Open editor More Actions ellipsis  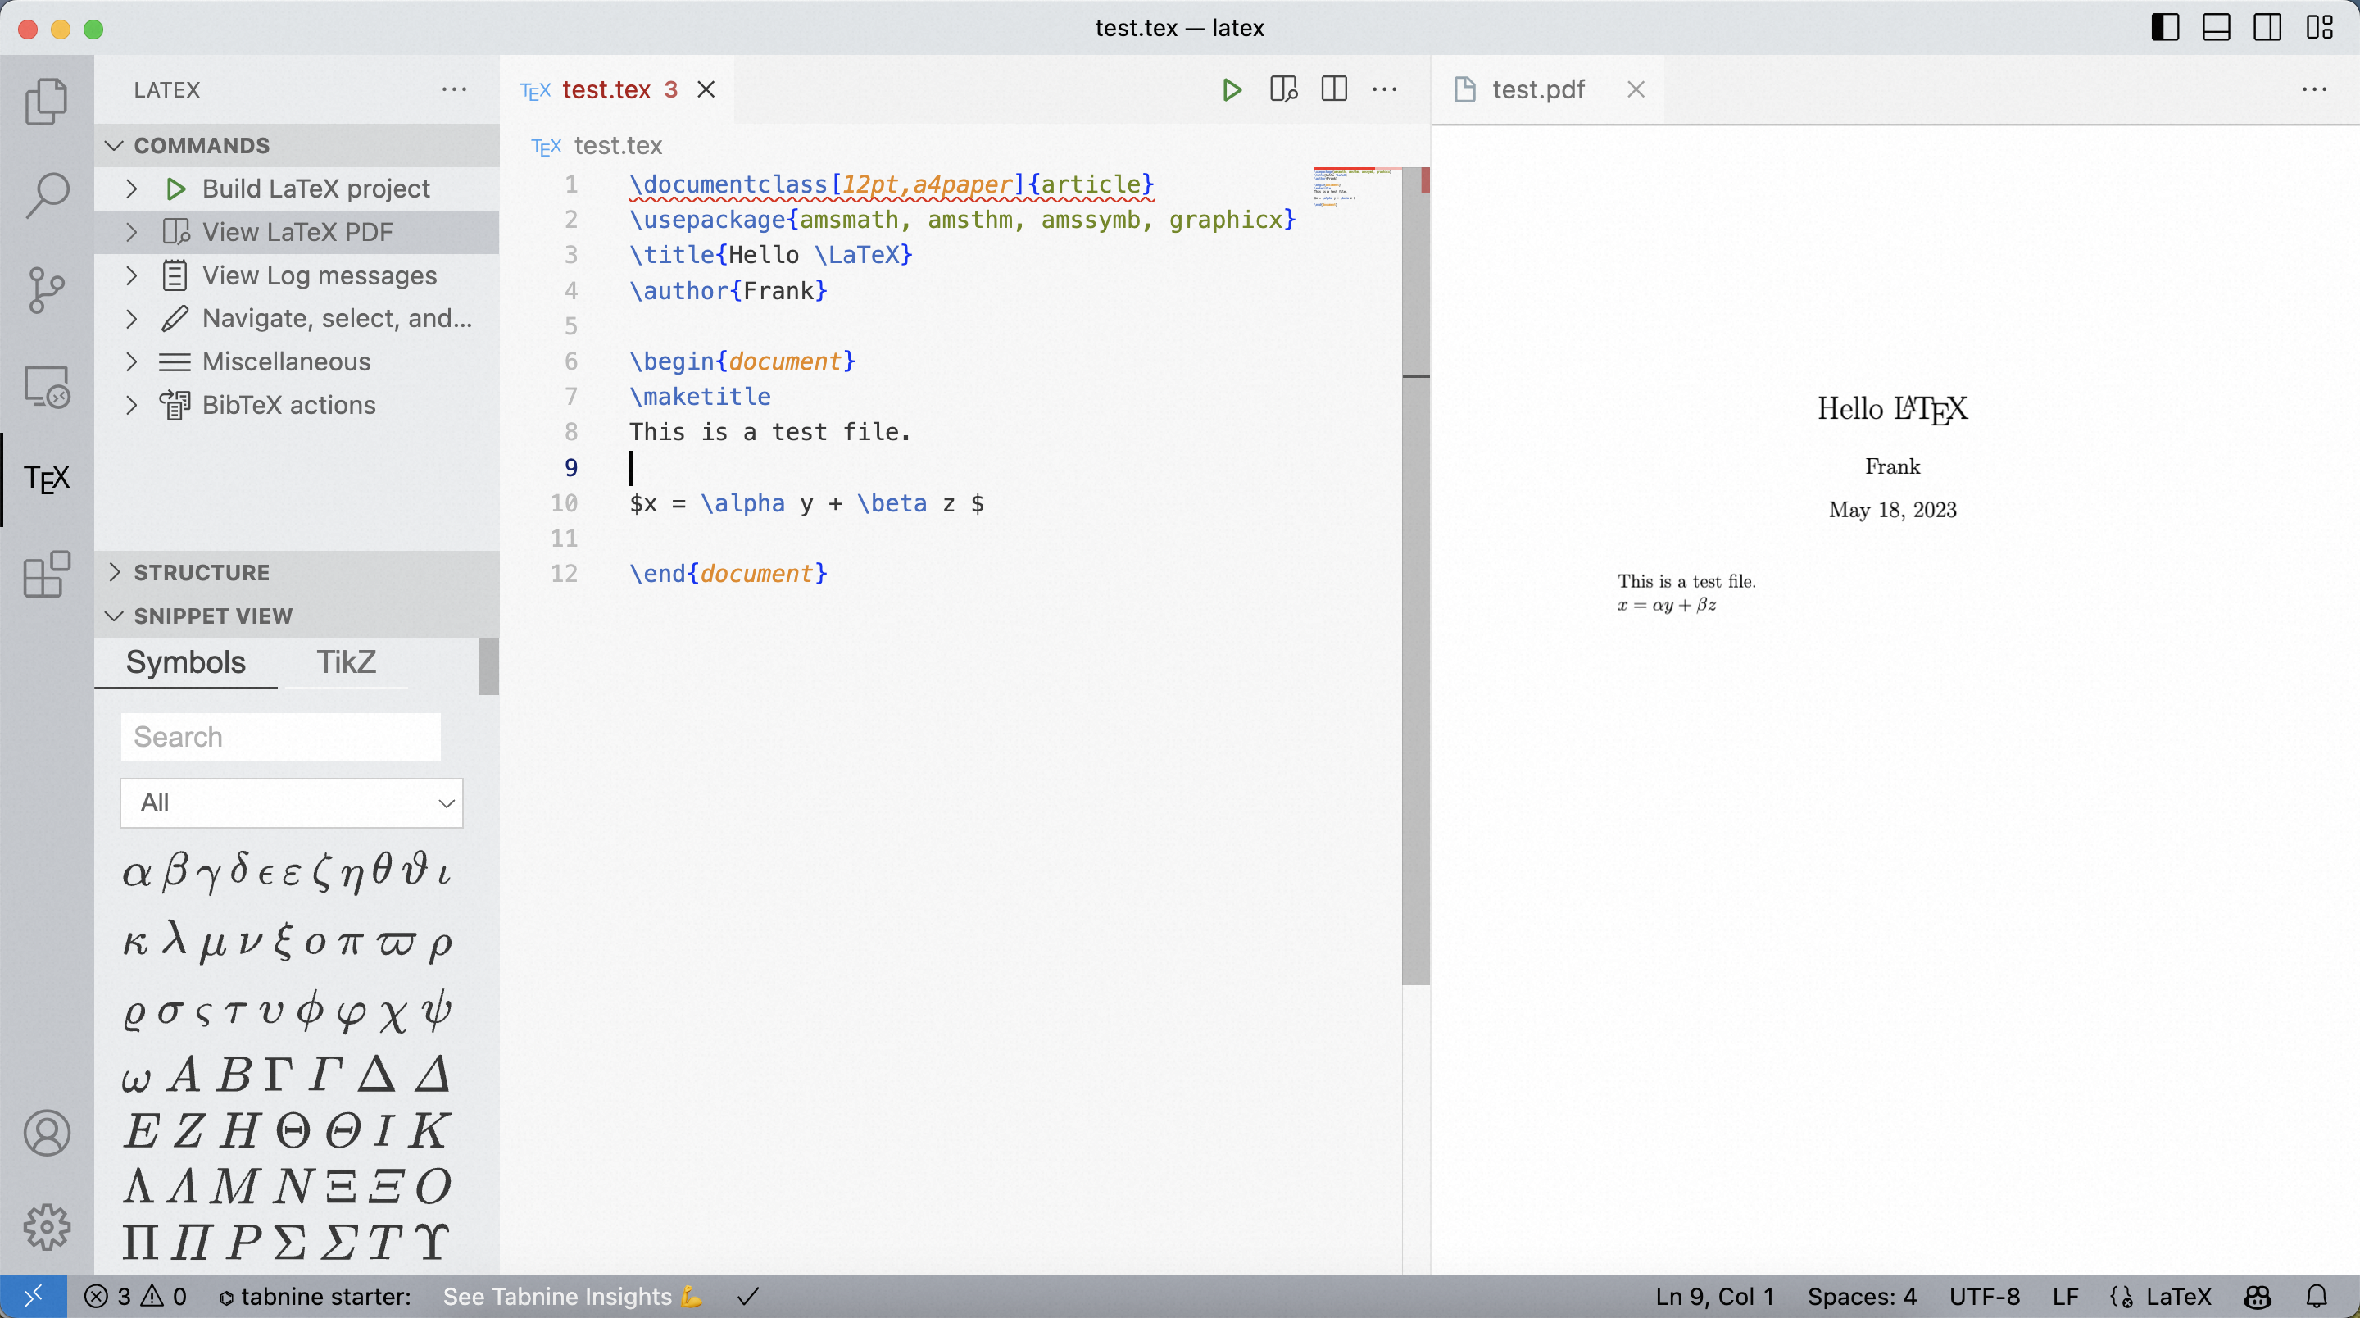pos(1385,90)
